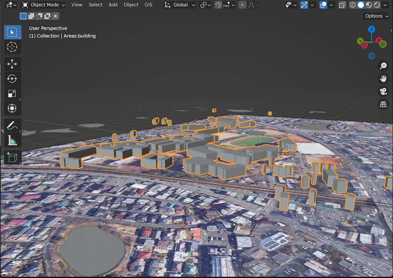
Task: Open the GIS menu
Action: pyautogui.click(x=148, y=5)
